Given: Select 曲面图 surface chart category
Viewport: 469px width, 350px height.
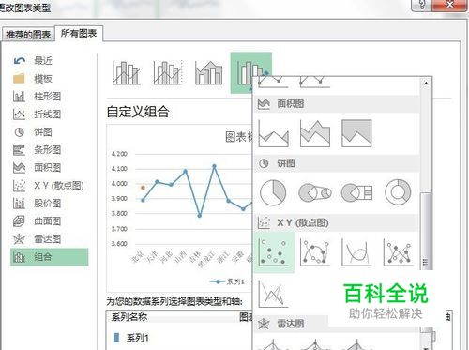Looking at the screenshot, I should [x=50, y=221].
